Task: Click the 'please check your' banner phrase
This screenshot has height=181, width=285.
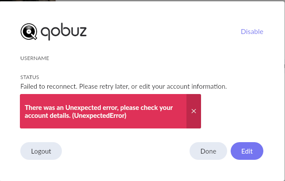Action: (147, 108)
